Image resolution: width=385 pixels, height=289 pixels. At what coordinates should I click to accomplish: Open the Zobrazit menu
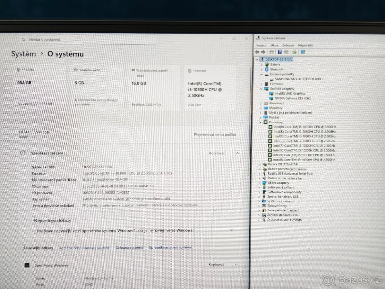click(288, 45)
